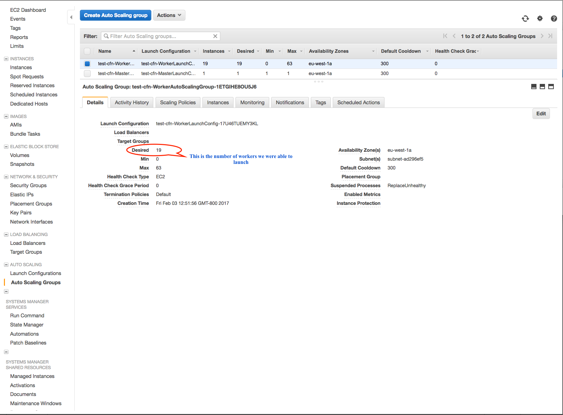Minimize the details pane layout icon

(534, 87)
